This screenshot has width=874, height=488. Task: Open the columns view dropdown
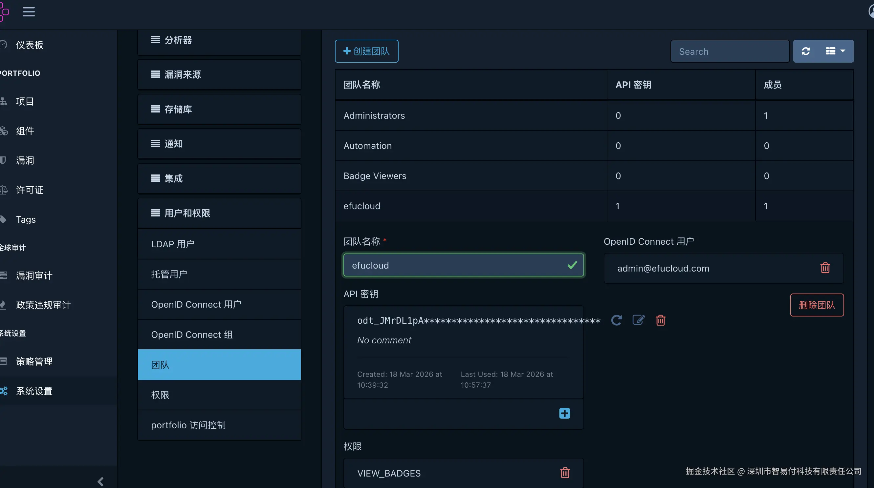pos(835,51)
